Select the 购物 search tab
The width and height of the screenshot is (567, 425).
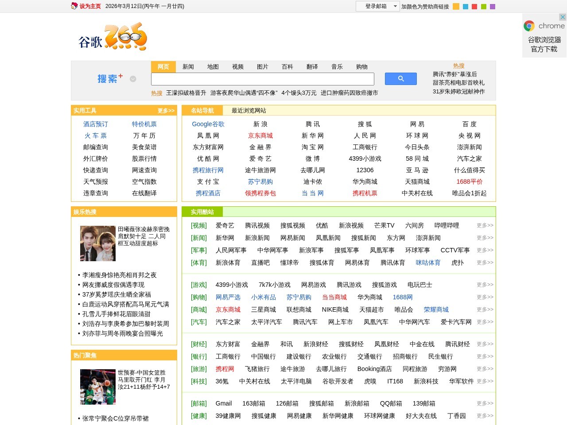(x=361, y=66)
